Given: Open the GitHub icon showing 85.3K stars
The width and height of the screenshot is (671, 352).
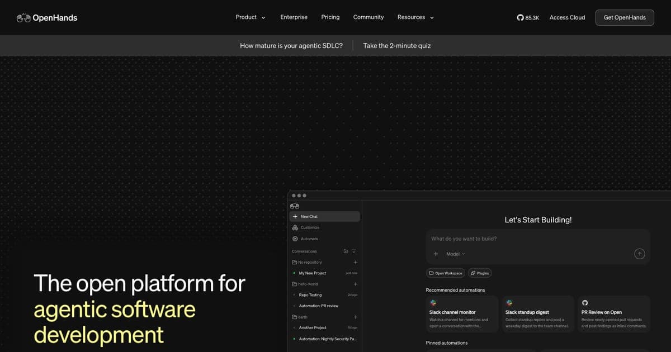Looking at the screenshot, I should pyautogui.click(x=521, y=17).
